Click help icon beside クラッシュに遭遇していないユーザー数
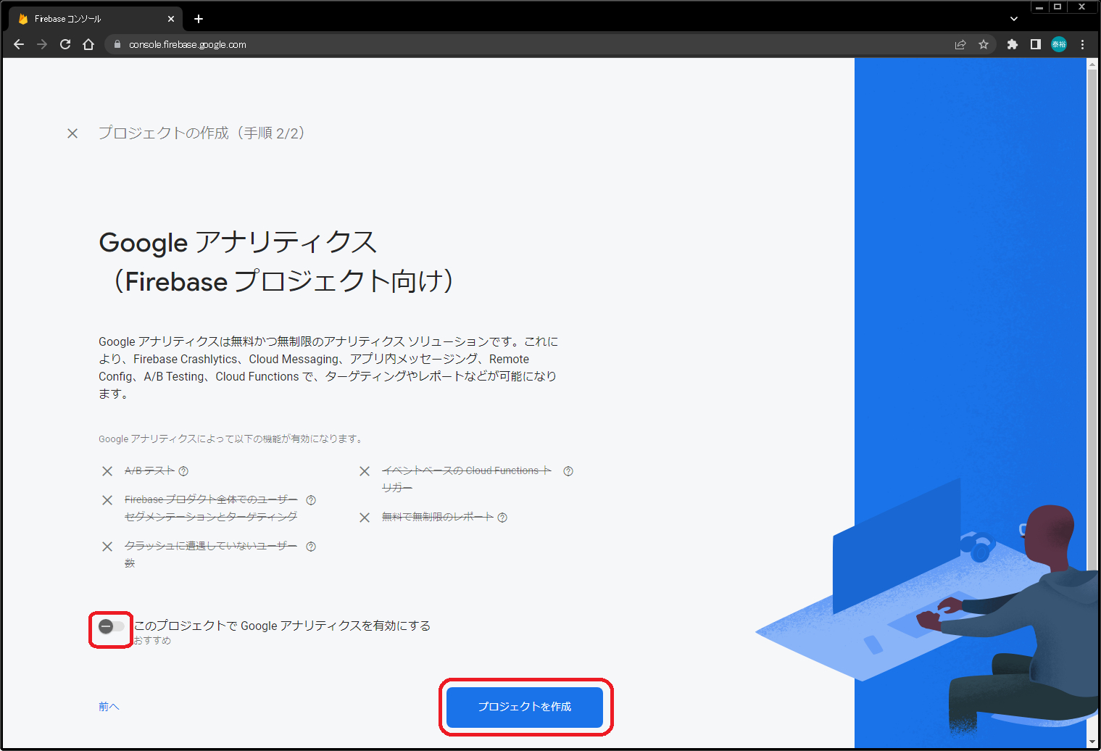1101x751 pixels. (311, 547)
